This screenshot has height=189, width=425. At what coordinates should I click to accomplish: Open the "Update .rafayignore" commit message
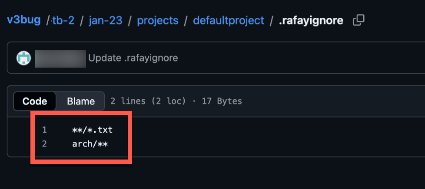pyautogui.click(x=133, y=58)
